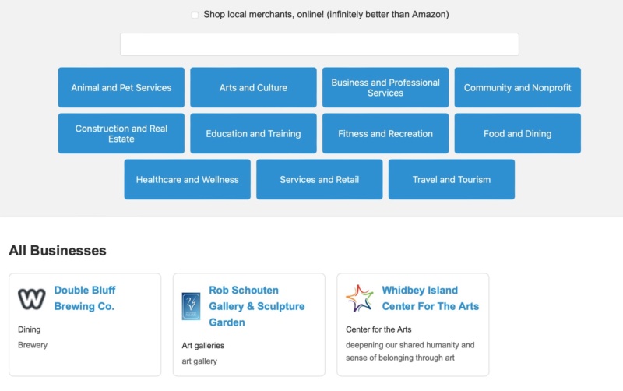Click the business search input field
Image resolution: width=623 pixels, height=391 pixels.
click(x=319, y=44)
